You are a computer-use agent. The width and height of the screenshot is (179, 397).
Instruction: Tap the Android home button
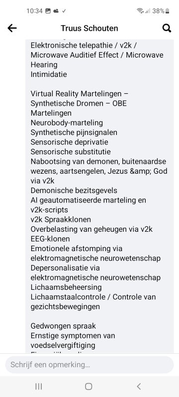pyautogui.click(x=89, y=387)
